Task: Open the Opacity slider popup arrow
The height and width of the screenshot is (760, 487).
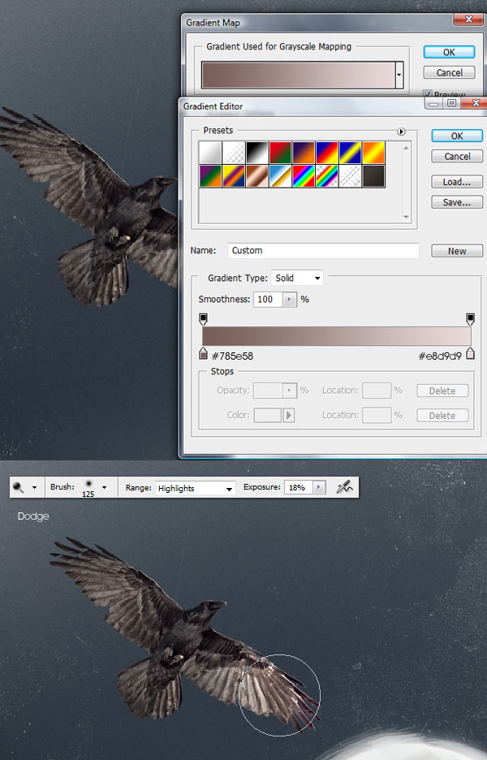Action: 290,391
